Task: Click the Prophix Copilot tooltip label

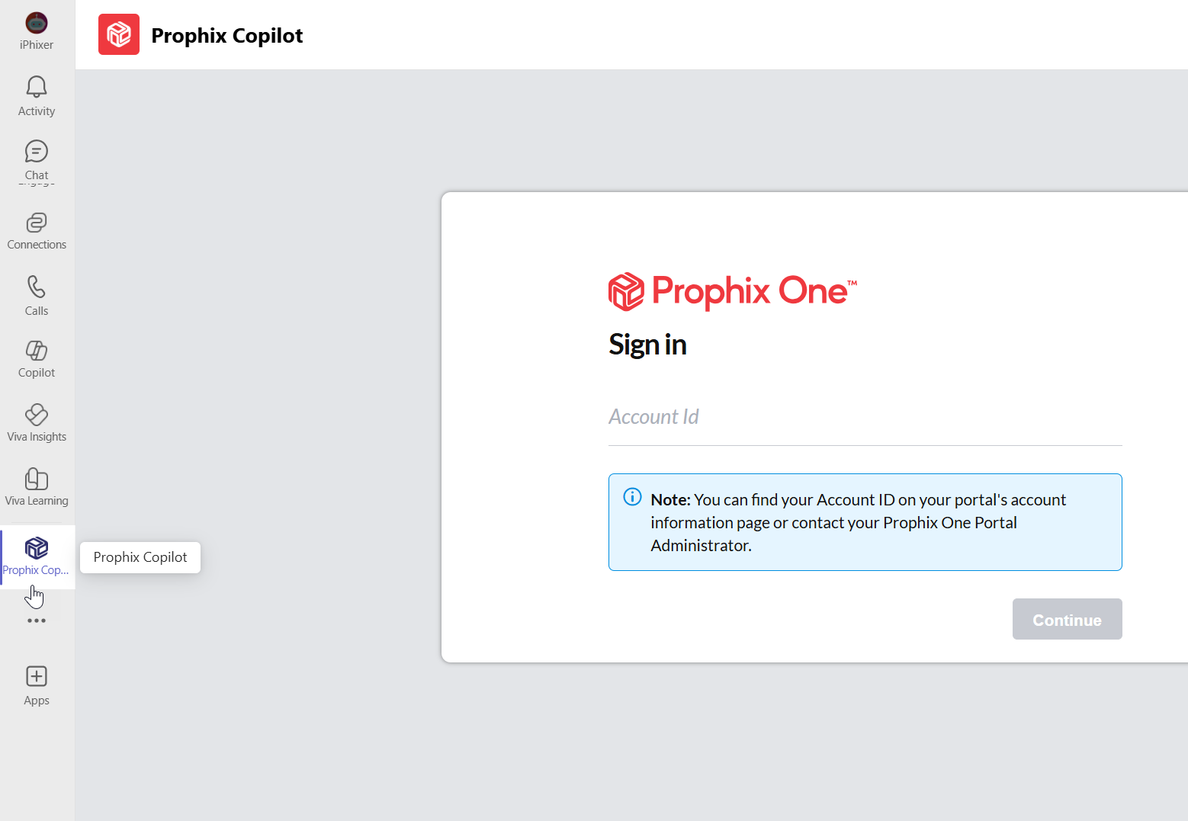Action: click(x=140, y=557)
